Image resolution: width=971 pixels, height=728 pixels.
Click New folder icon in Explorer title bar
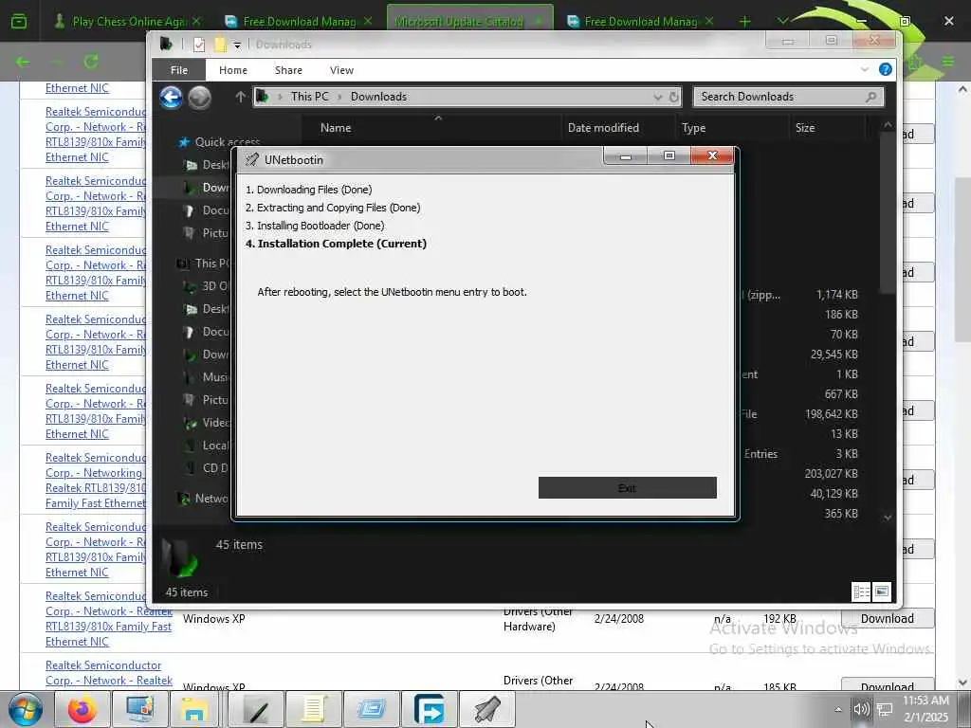219,45
